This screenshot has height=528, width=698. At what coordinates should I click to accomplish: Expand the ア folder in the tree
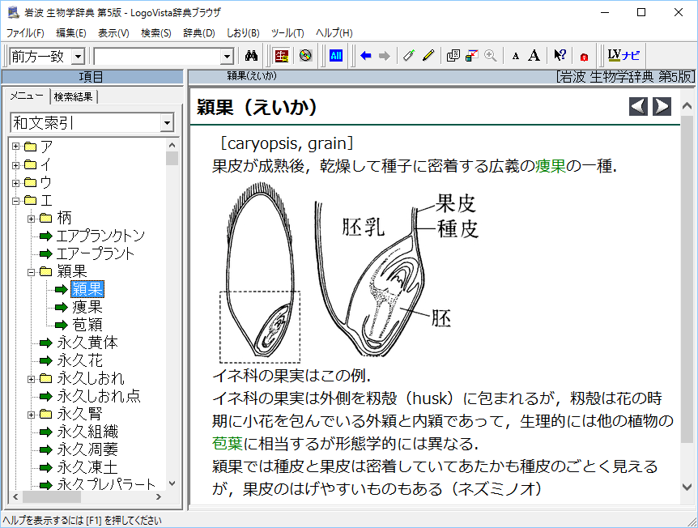(x=16, y=147)
